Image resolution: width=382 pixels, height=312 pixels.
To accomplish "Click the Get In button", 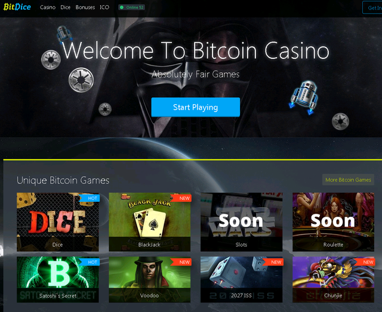I will [372, 8].
